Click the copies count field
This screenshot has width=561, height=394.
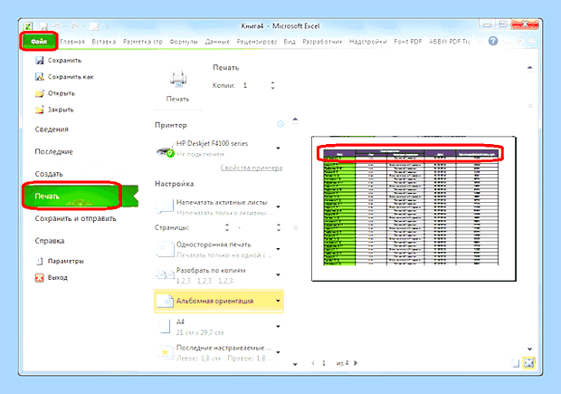click(255, 85)
